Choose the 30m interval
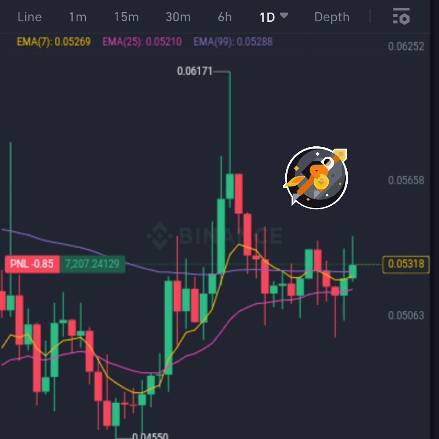 coord(178,17)
